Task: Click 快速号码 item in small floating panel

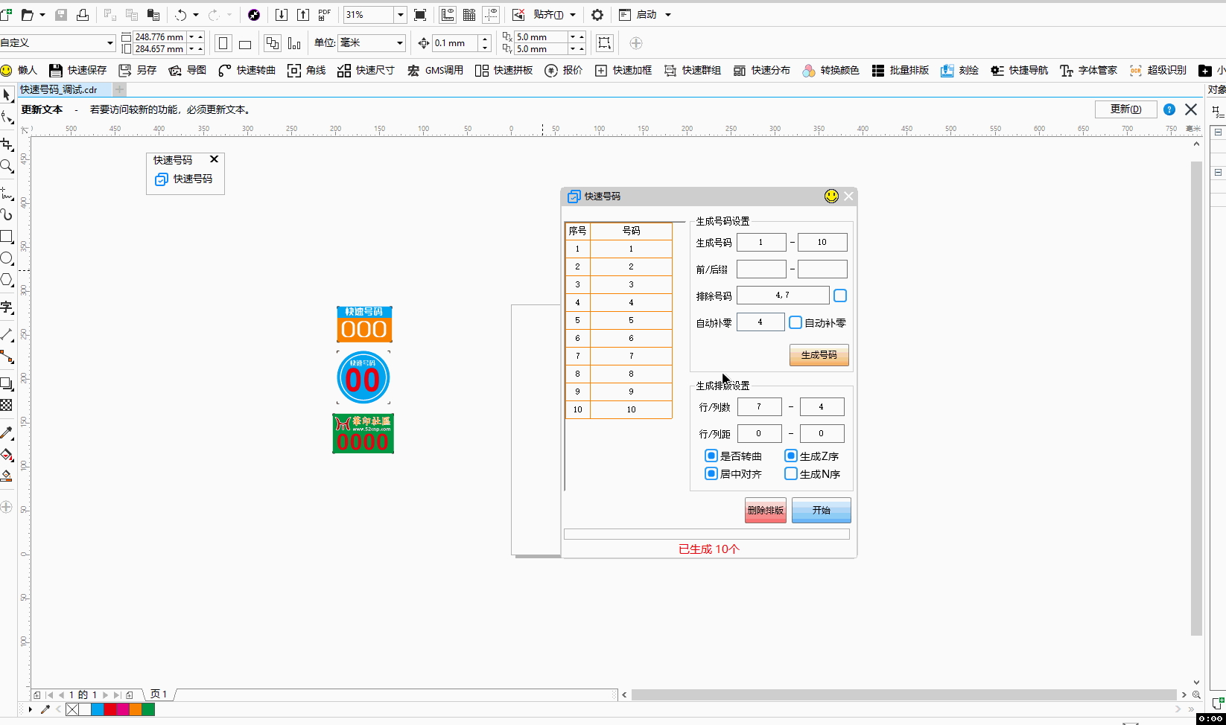Action: 184,179
